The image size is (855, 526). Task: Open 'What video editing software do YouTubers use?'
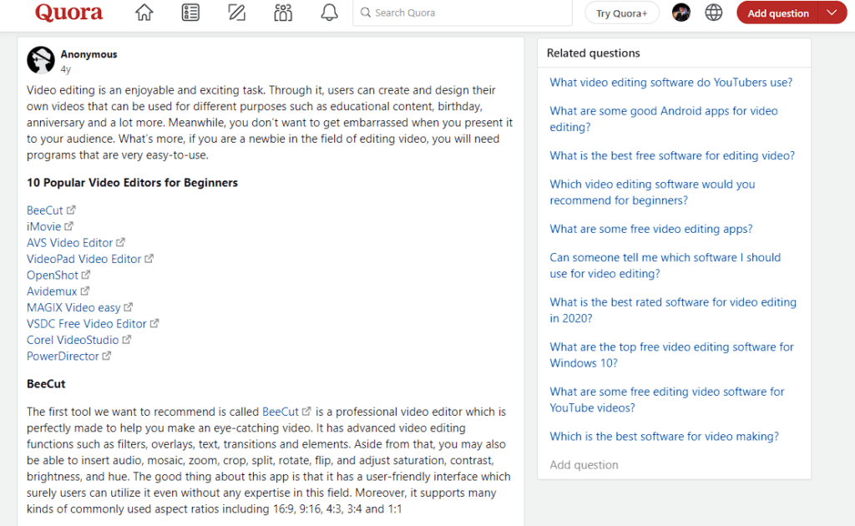click(x=670, y=83)
